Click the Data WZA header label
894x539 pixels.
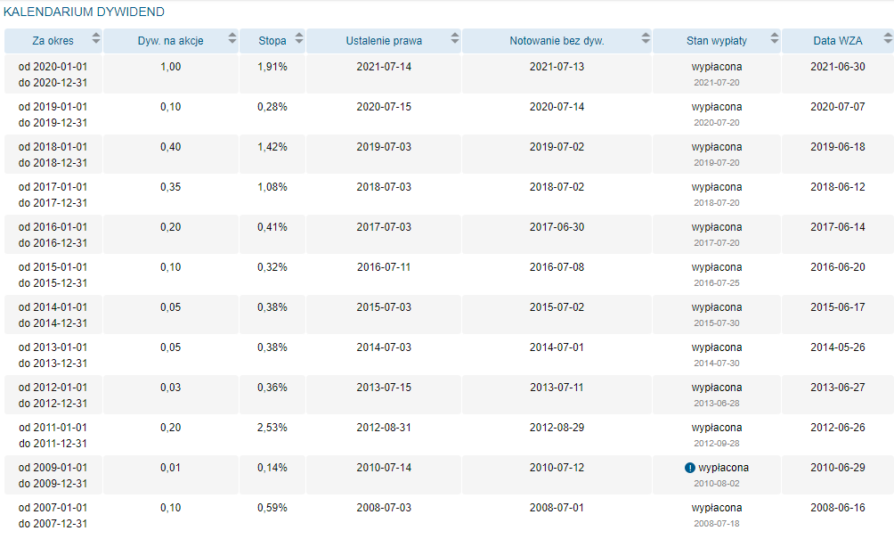[838, 41]
